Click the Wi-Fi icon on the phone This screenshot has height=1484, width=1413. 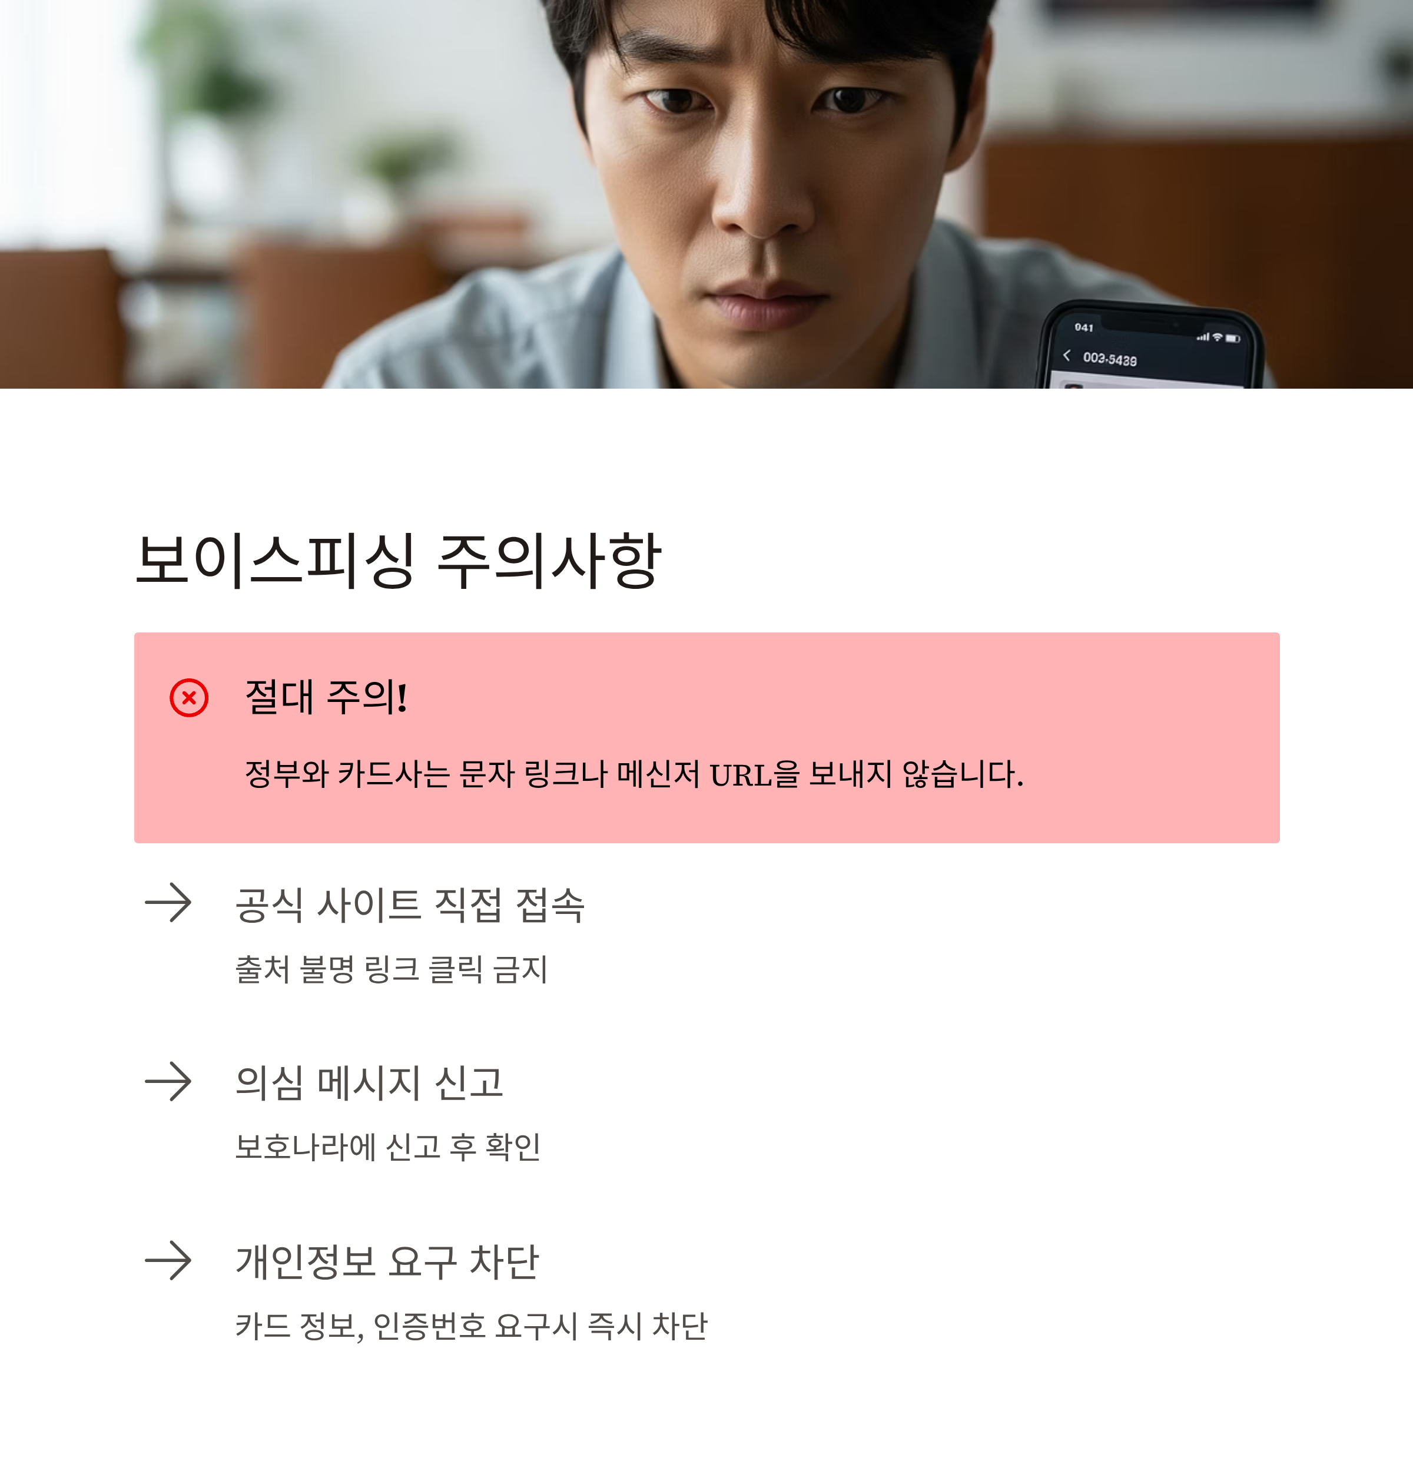[x=1217, y=337]
